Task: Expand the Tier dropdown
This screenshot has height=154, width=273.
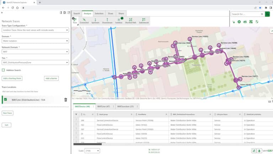Action: 35,62
